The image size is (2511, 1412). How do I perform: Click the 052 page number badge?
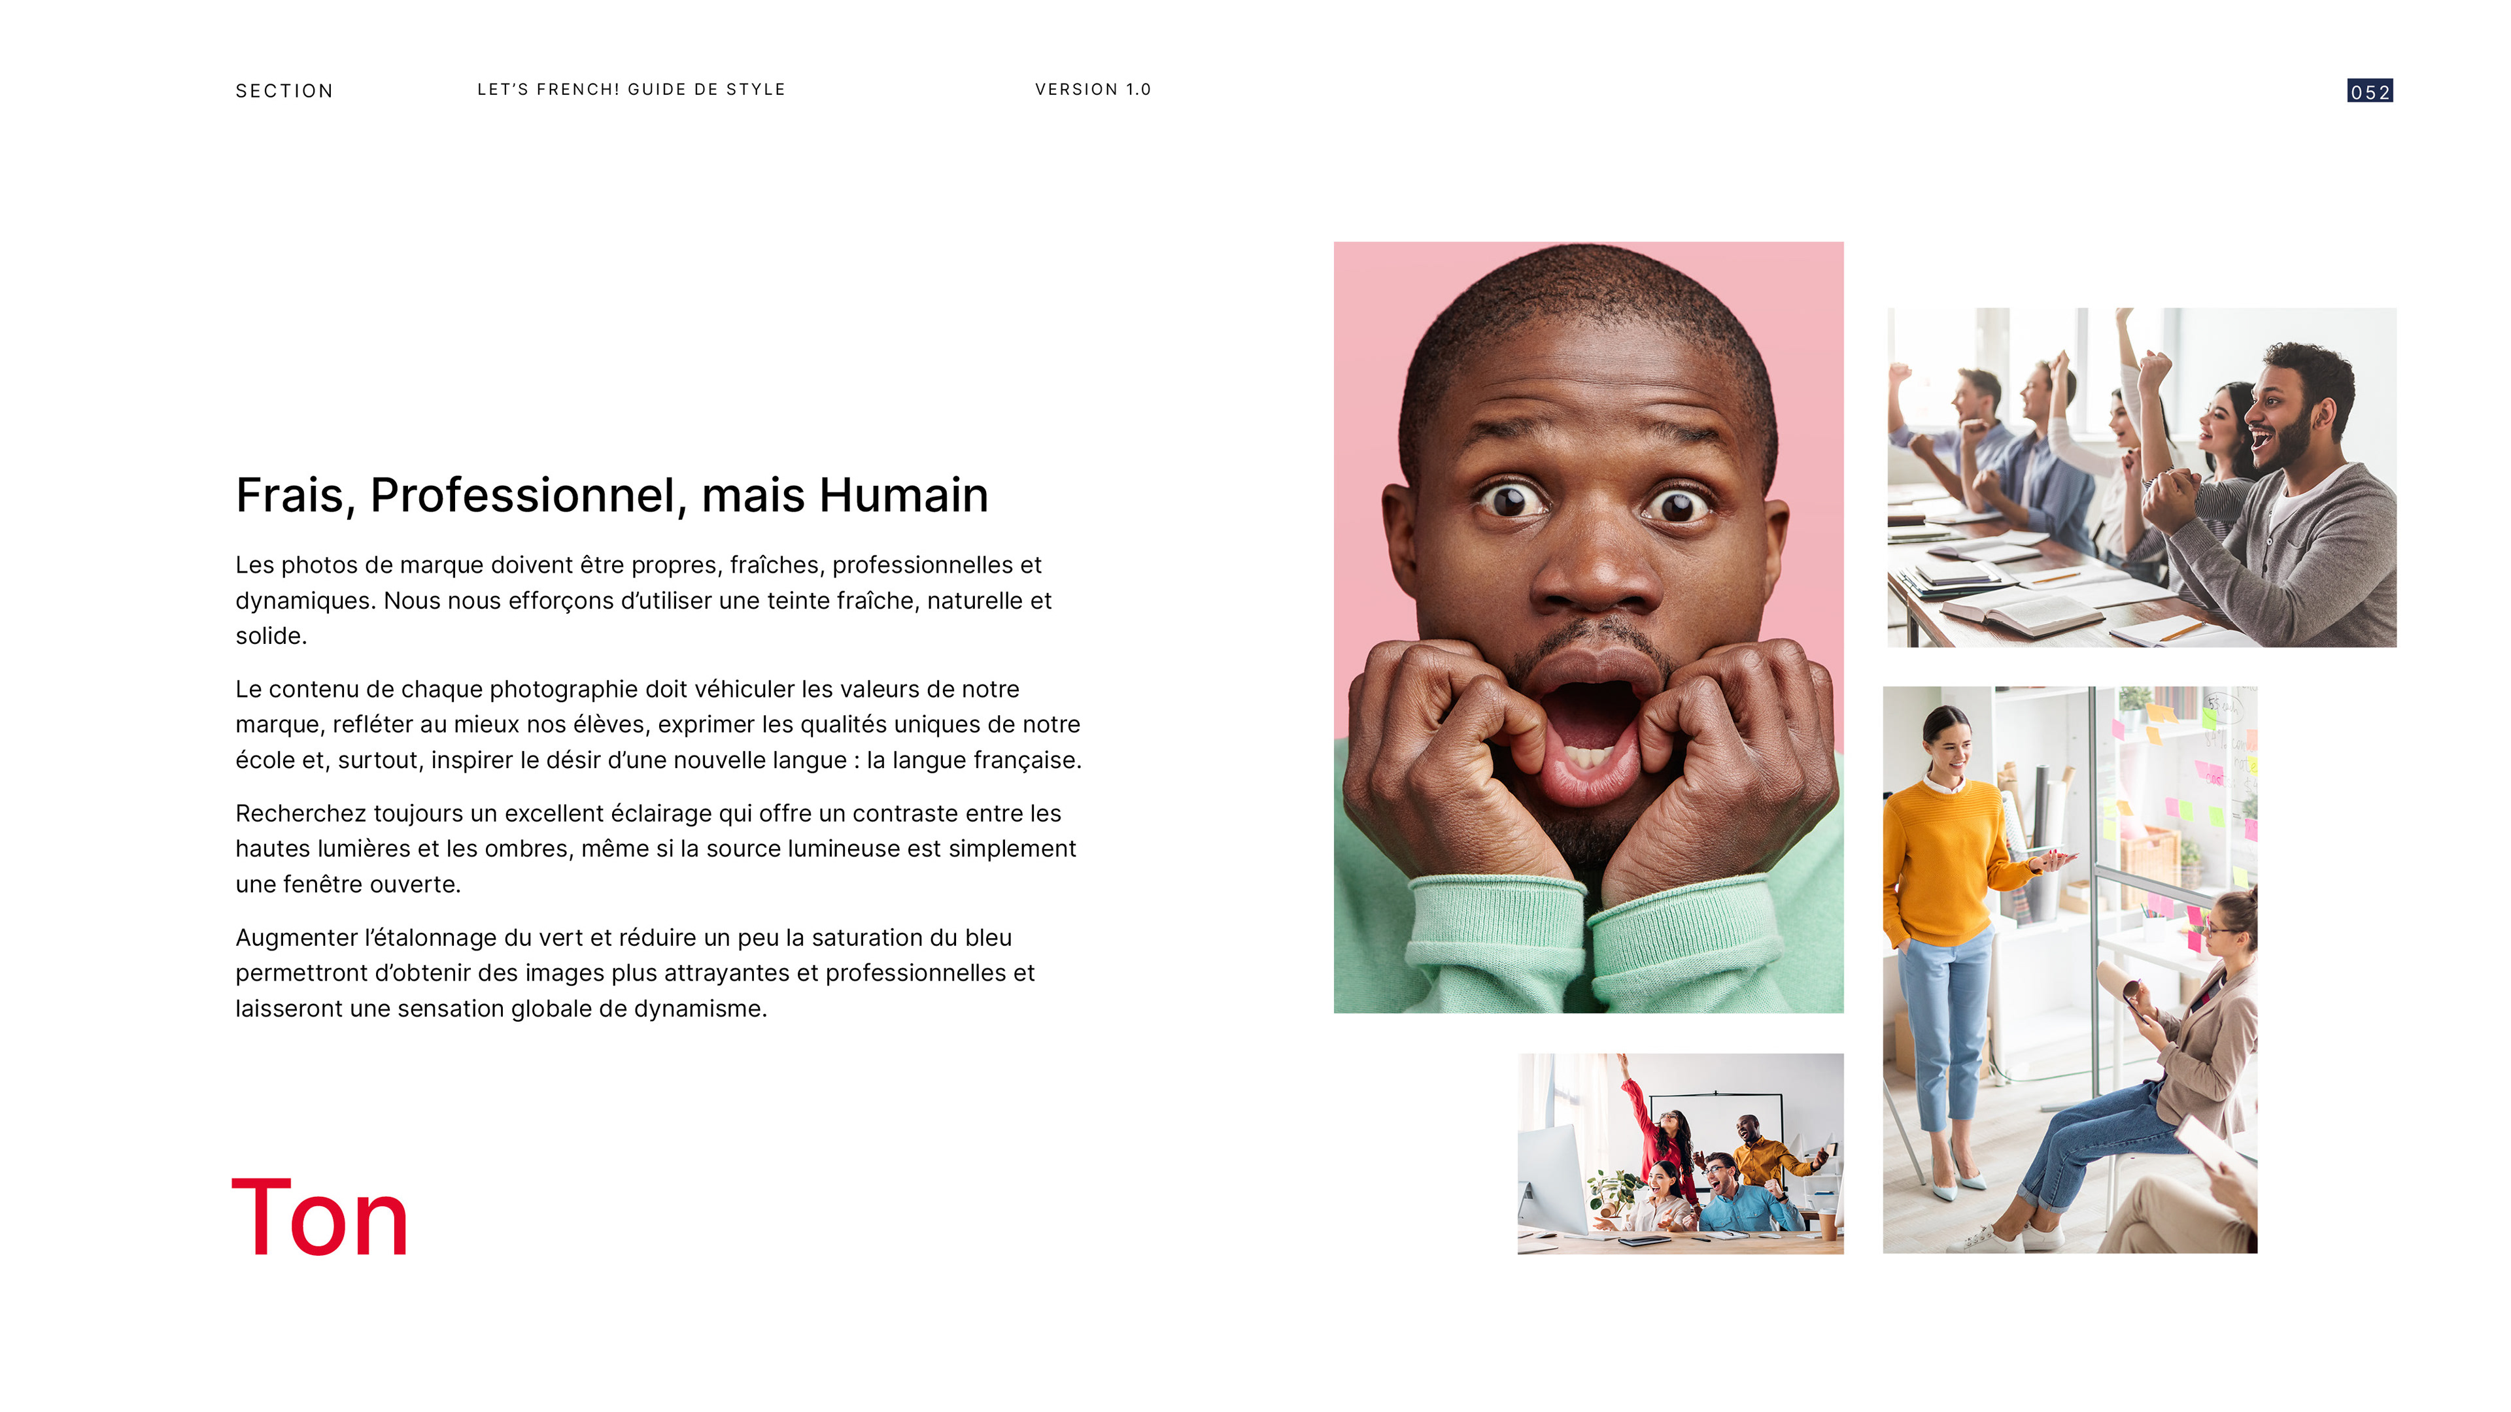click(2370, 91)
